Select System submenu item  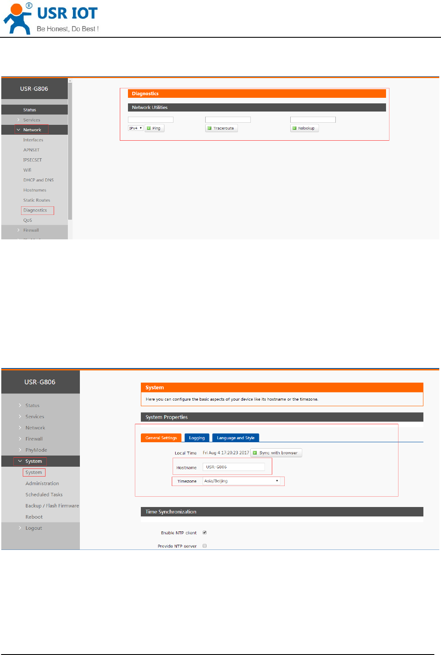pos(34,472)
